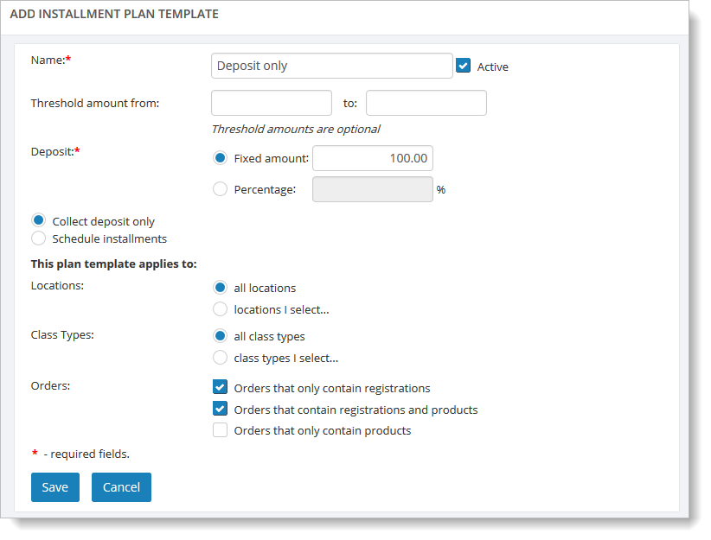Viewport: 711px width, 540px height.
Task: Click the Percentage value field
Action: click(x=372, y=189)
